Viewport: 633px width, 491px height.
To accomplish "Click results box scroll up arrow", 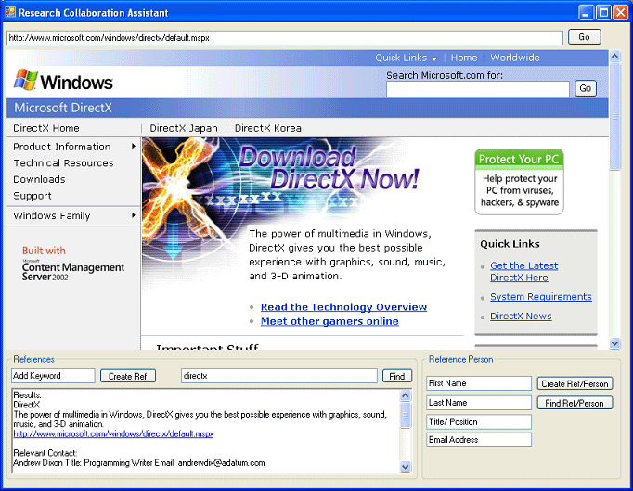I will tap(406, 395).
